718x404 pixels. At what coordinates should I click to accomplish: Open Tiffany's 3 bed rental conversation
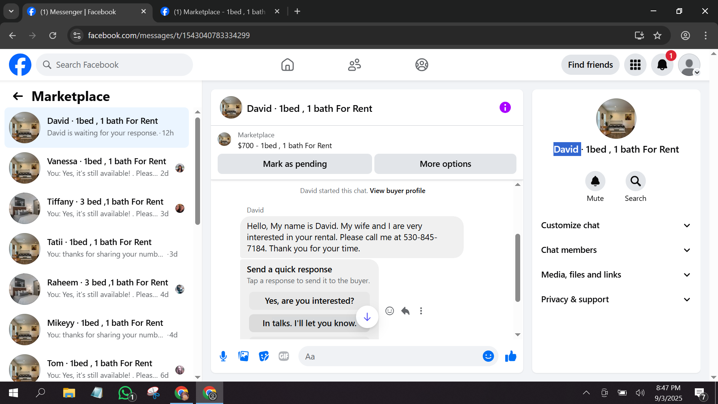(x=96, y=208)
